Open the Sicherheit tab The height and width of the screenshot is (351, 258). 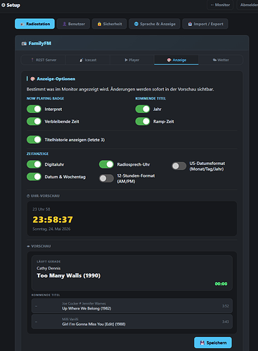(x=110, y=24)
